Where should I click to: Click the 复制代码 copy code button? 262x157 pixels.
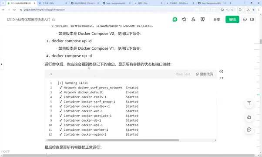(205, 74)
